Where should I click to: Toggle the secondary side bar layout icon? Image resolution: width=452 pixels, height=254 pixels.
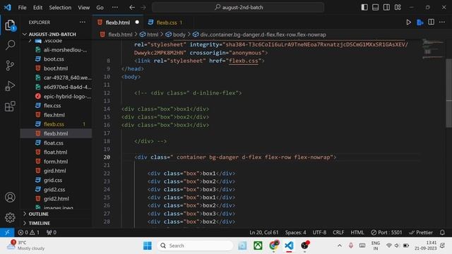(386, 8)
